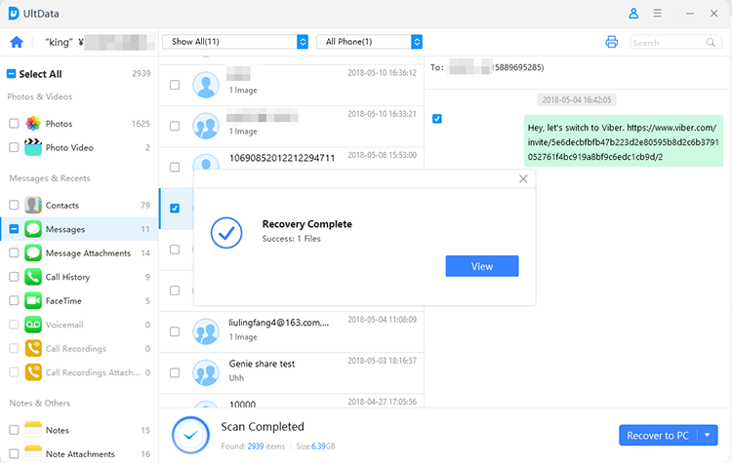The image size is (732, 463).
Task: Open the hamburger menu in title bar
Action: 658,14
